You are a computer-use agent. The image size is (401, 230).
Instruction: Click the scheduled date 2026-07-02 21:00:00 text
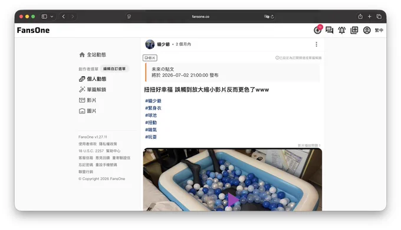tap(185, 75)
